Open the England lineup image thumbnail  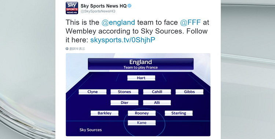[138, 95]
